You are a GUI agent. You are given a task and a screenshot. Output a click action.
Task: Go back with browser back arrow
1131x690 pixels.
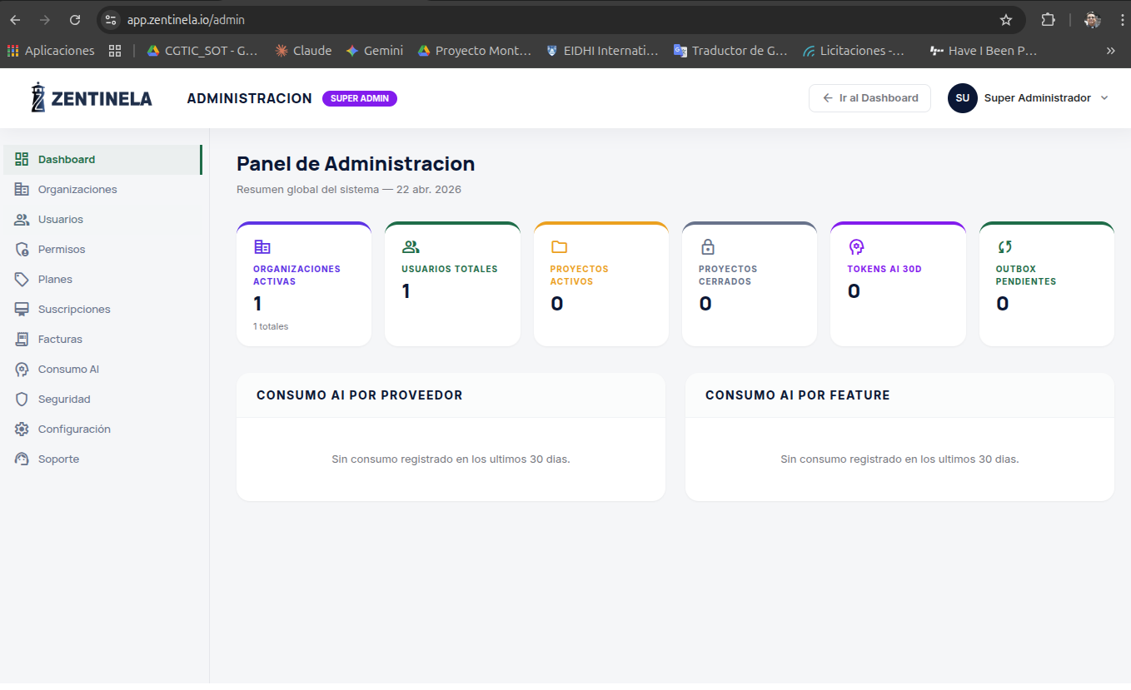click(16, 20)
